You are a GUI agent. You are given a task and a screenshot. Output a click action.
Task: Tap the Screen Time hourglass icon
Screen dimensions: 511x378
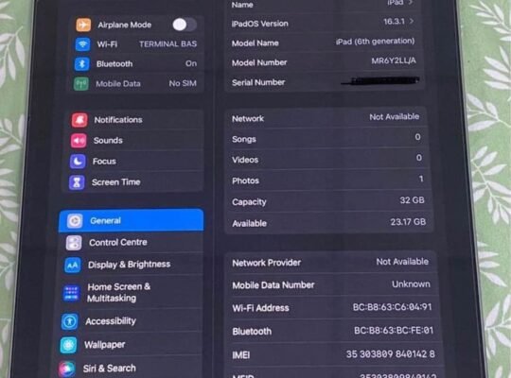coord(77,182)
